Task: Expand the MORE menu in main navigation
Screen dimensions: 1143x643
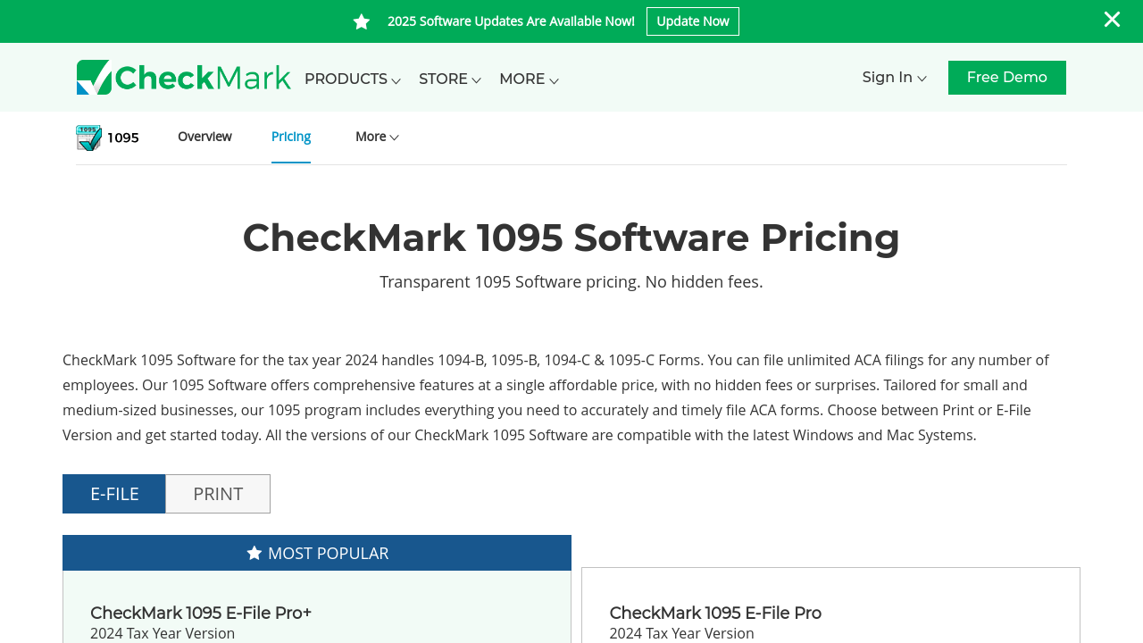Action: pyautogui.click(x=529, y=79)
